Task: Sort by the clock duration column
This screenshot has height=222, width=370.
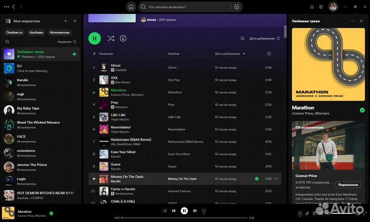Action: point(269,53)
